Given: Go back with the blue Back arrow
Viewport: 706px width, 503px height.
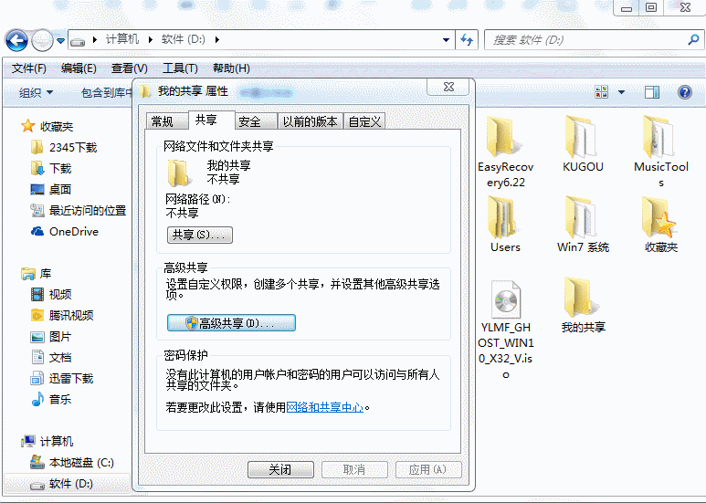Looking at the screenshot, I should (x=16, y=40).
